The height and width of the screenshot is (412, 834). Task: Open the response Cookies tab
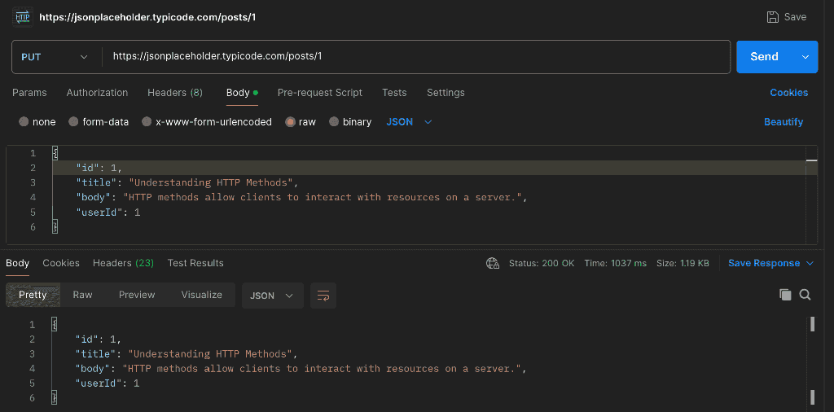click(x=61, y=263)
